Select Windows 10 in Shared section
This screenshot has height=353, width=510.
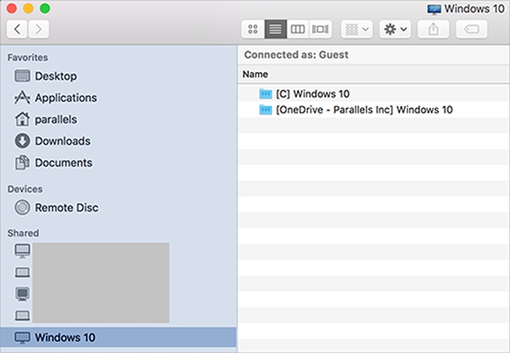coord(65,338)
